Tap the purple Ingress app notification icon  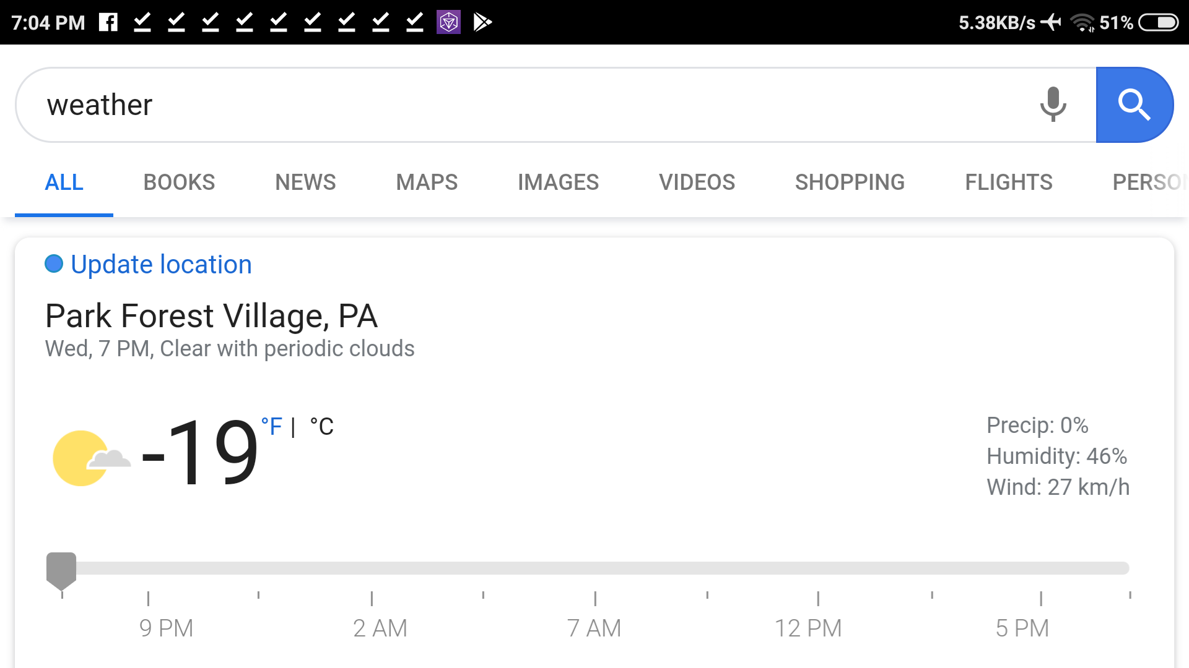(448, 22)
